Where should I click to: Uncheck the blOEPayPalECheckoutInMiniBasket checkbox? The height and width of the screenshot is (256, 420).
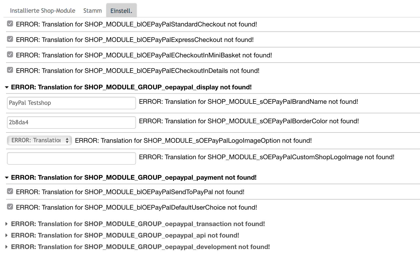click(x=10, y=55)
